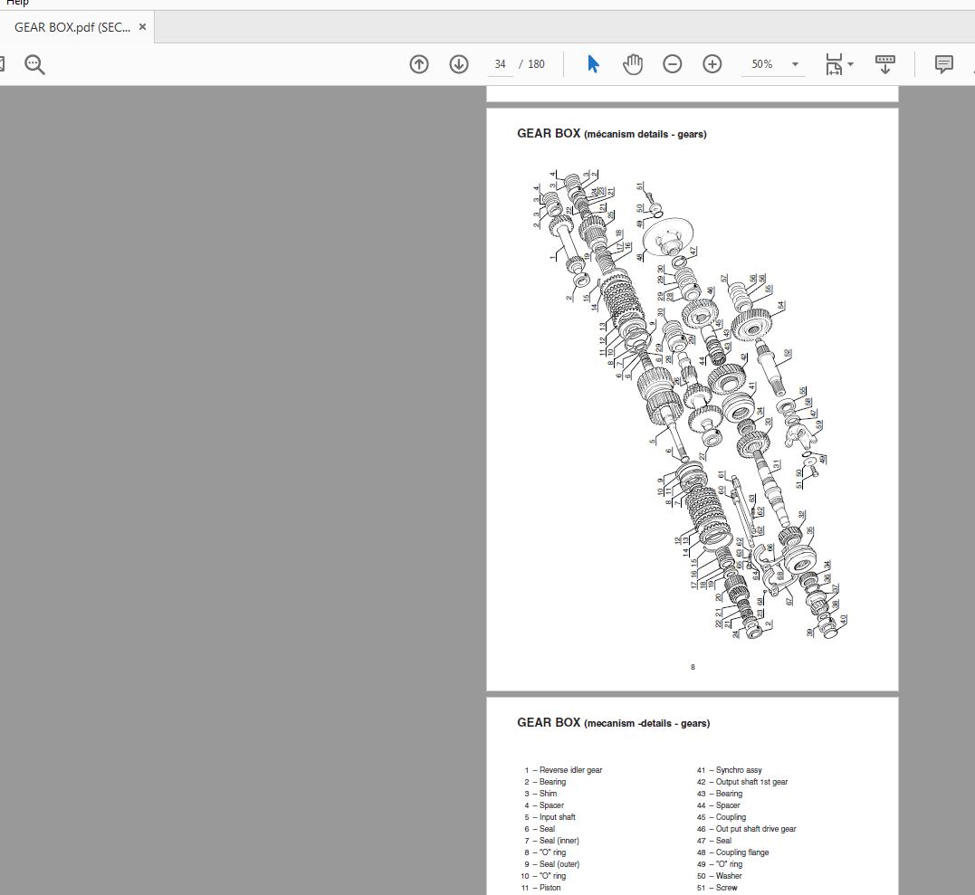The image size is (975, 895).
Task: Go to next page arrow
Action: 459,64
